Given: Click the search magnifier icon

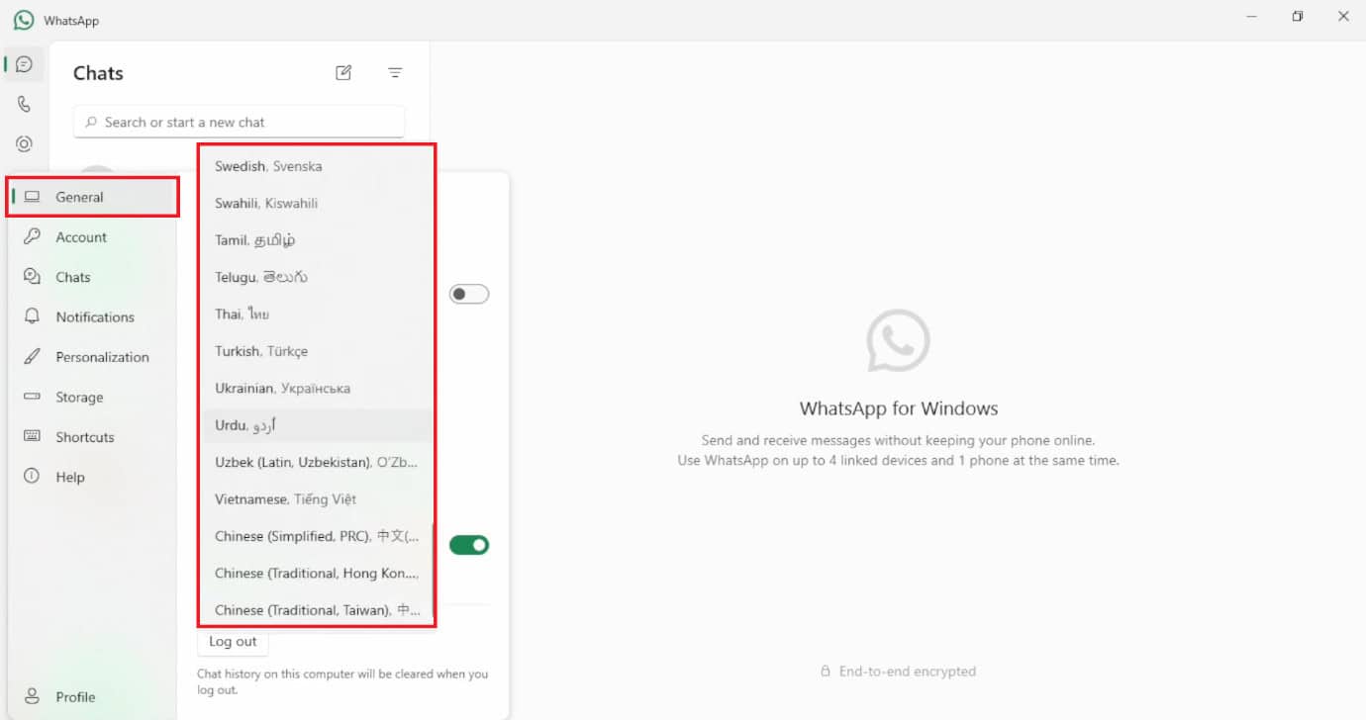Looking at the screenshot, I should tap(91, 122).
